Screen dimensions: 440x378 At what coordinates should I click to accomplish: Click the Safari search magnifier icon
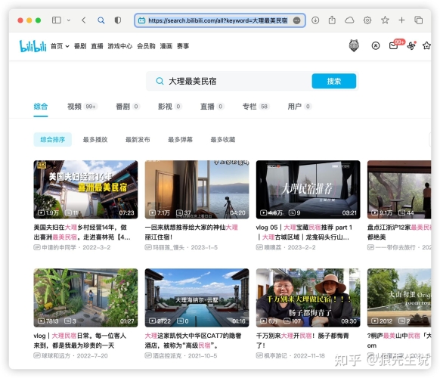tap(101, 20)
